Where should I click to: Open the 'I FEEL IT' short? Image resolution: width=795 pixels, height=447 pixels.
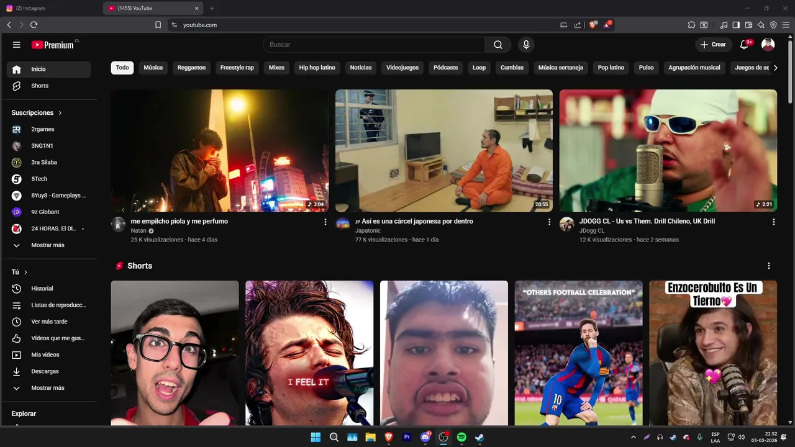pyautogui.click(x=309, y=353)
